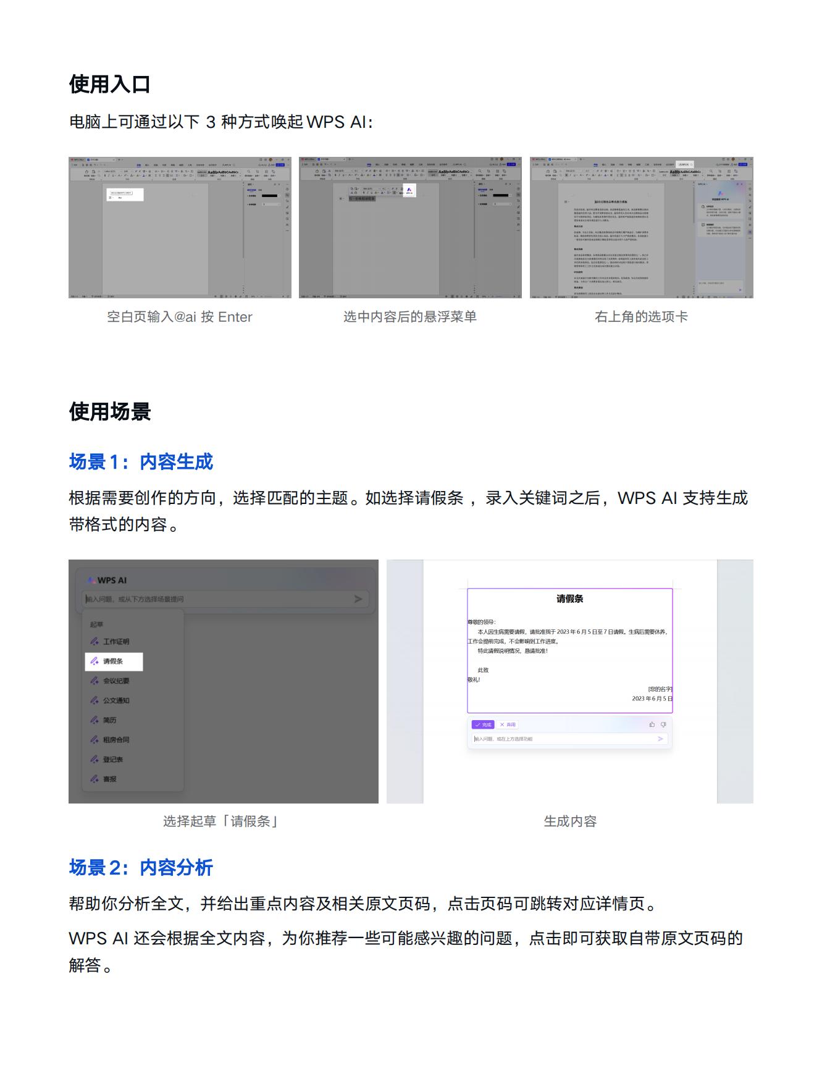
Task: Click highlighted WPS AI icon in floating-menu screenshot
Action: [x=409, y=191]
